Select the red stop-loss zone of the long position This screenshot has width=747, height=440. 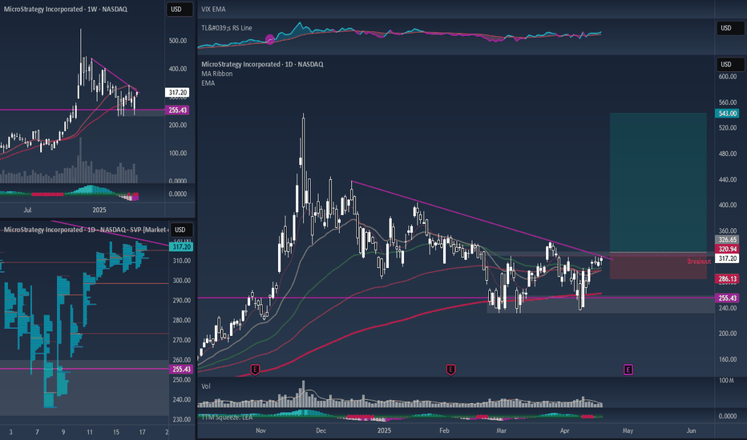tap(658, 266)
